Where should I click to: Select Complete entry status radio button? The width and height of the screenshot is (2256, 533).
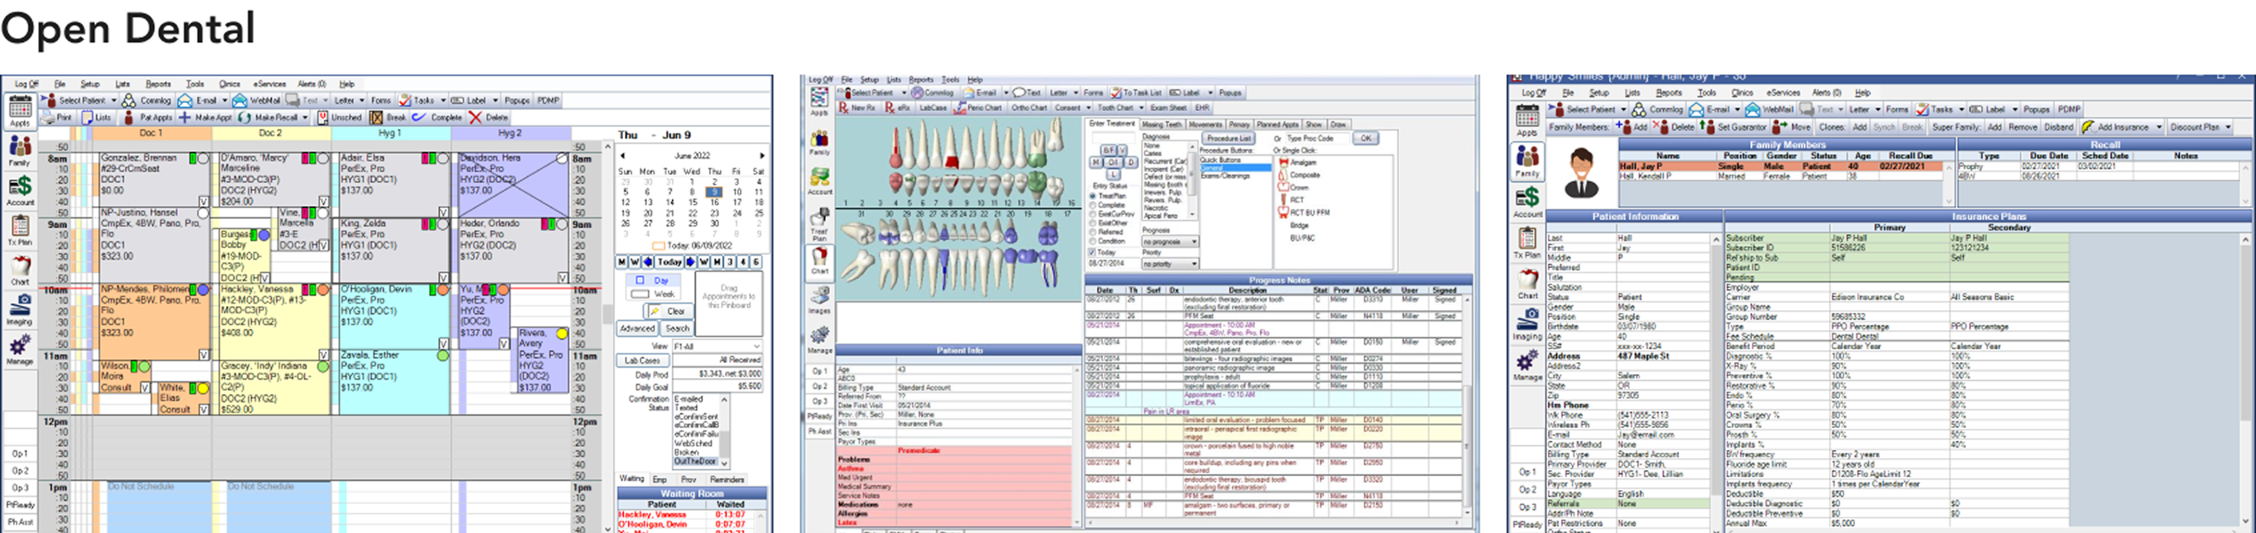[x=1093, y=205]
